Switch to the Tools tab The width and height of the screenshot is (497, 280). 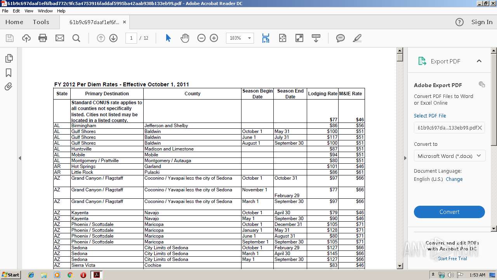[41, 22]
